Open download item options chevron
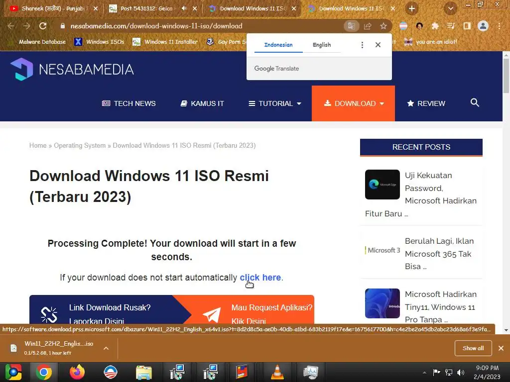The image size is (510, 382). click(106, 348)
